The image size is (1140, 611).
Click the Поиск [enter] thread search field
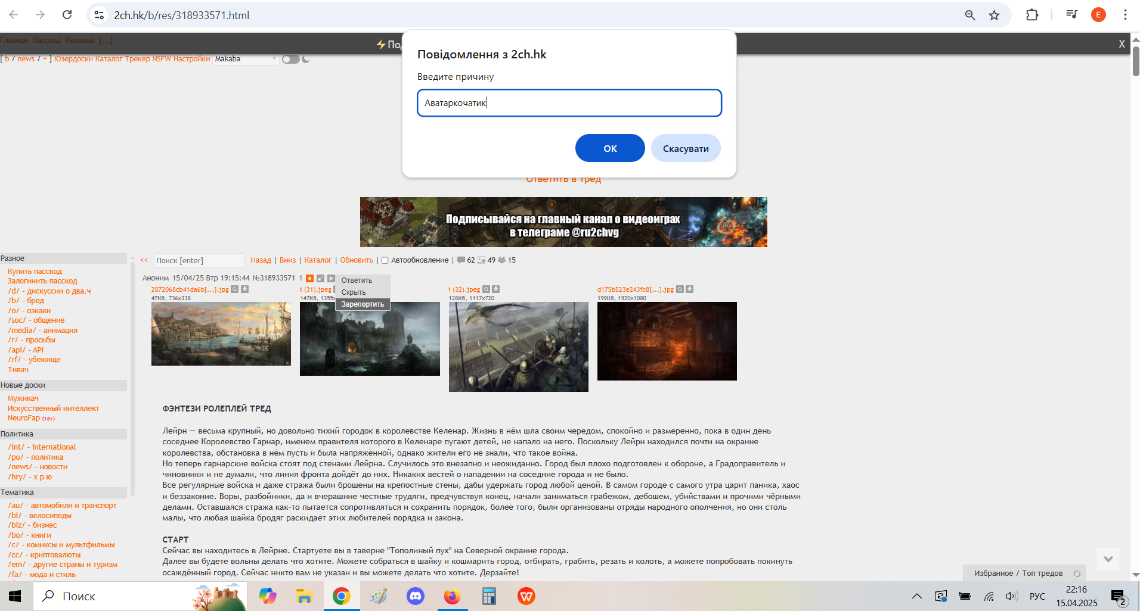pyautogui.click(x=199, y=260)
